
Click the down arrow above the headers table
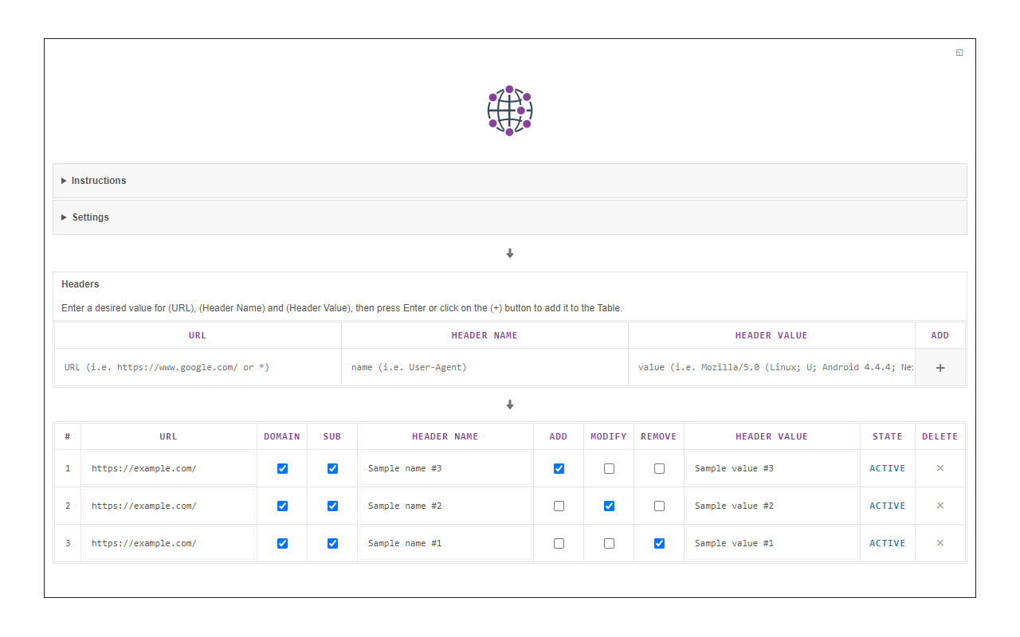(509, 404)
